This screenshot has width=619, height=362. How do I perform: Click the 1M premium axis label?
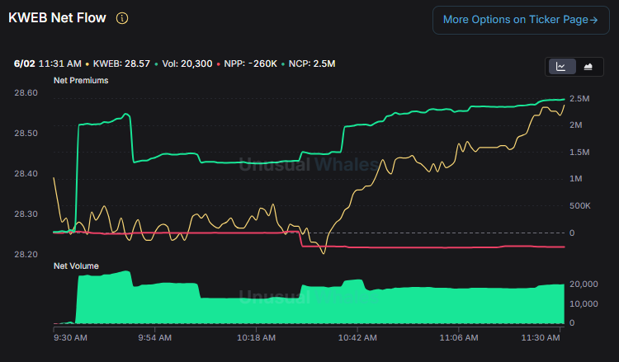click(x=575, y=179)
